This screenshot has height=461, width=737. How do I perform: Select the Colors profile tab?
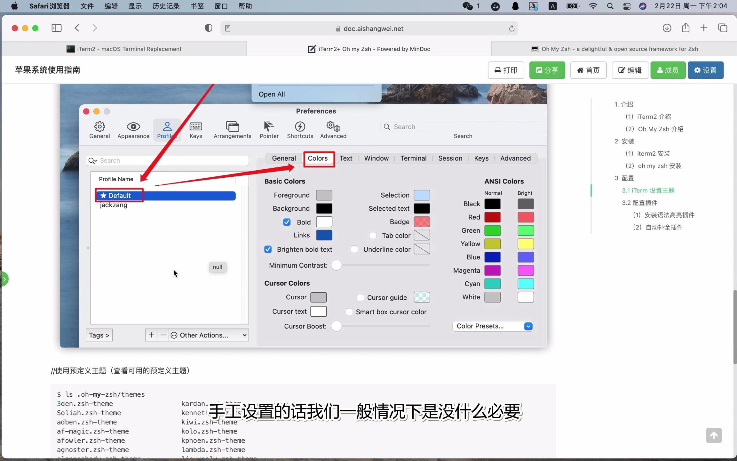pyautogui.click(x=318, y=158)
